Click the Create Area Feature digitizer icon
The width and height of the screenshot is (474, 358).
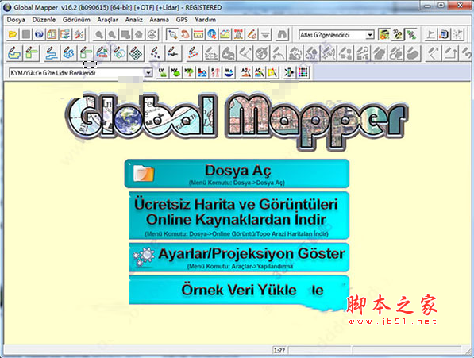[x=14, y=53]
